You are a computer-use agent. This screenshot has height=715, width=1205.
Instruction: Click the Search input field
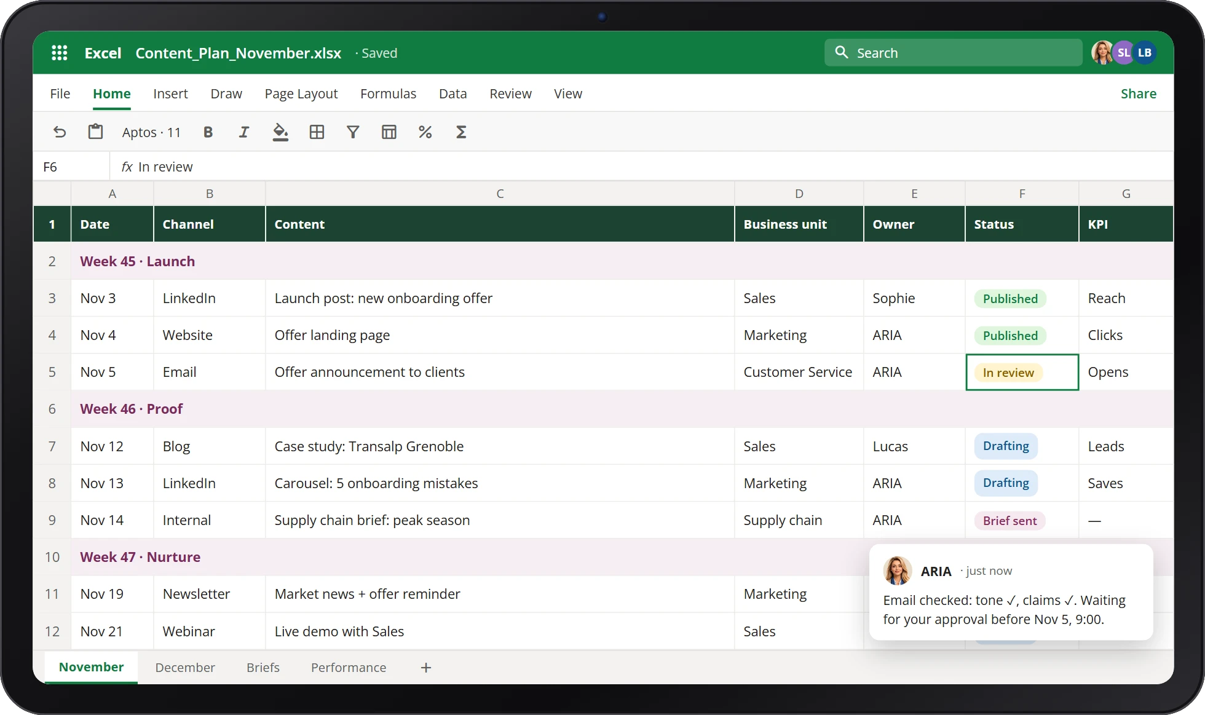pos(953,53)
